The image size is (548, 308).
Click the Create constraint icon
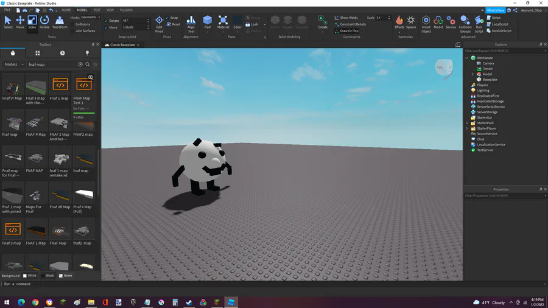click(323, 23)
